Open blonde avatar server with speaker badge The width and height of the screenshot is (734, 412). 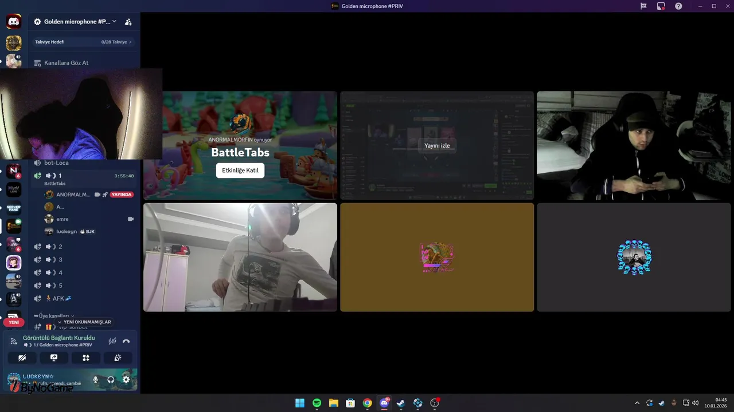tap(14, 61)
